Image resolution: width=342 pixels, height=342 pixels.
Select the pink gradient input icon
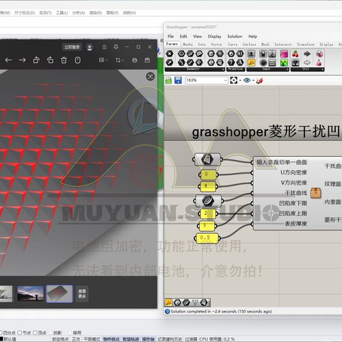click(284, 54)
